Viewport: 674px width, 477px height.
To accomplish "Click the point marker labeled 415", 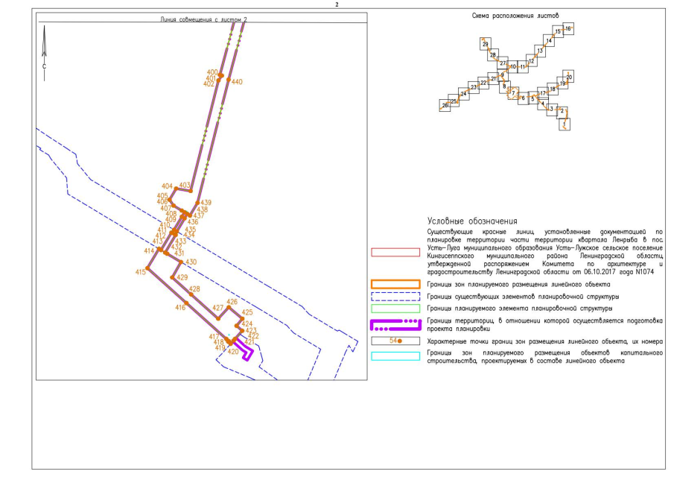I will pos(147,267).
